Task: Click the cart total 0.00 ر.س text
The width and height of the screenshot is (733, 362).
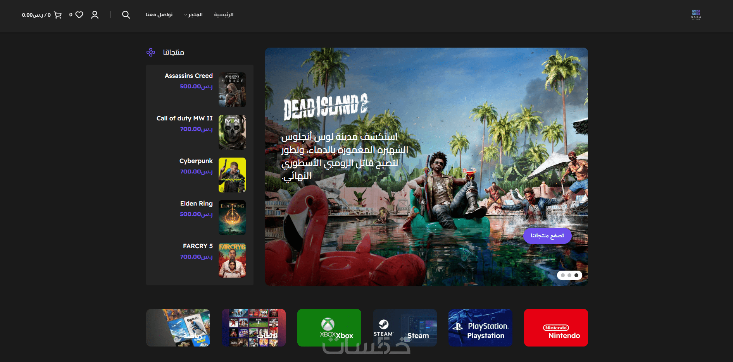Action: 33,15
